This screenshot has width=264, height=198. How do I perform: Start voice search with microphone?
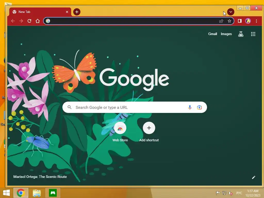[x=190, y=107]
